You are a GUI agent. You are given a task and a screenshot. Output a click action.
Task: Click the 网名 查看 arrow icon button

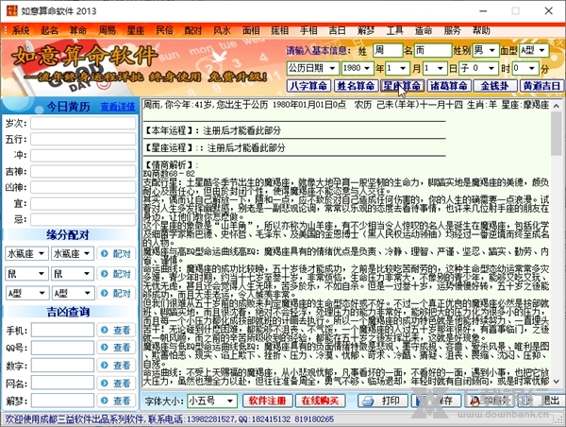(x=105, y=383)
